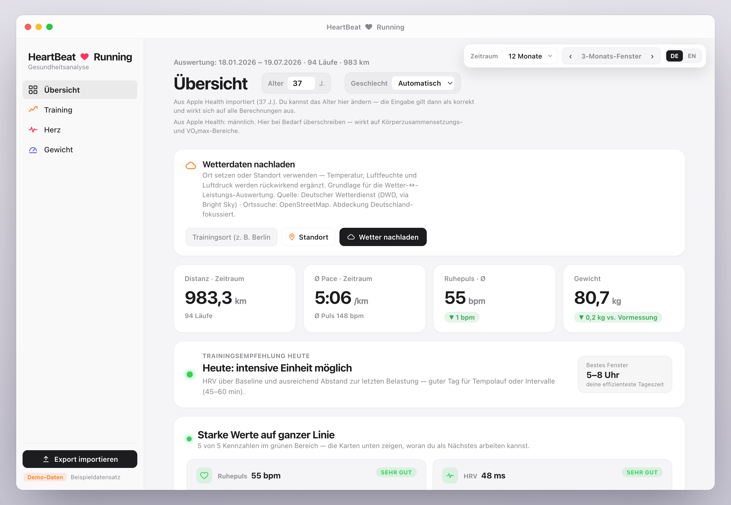Viewport: 731px width, 505px height.
Task: Click the green pulse icon on HRV card
Action: pos(450,475)
